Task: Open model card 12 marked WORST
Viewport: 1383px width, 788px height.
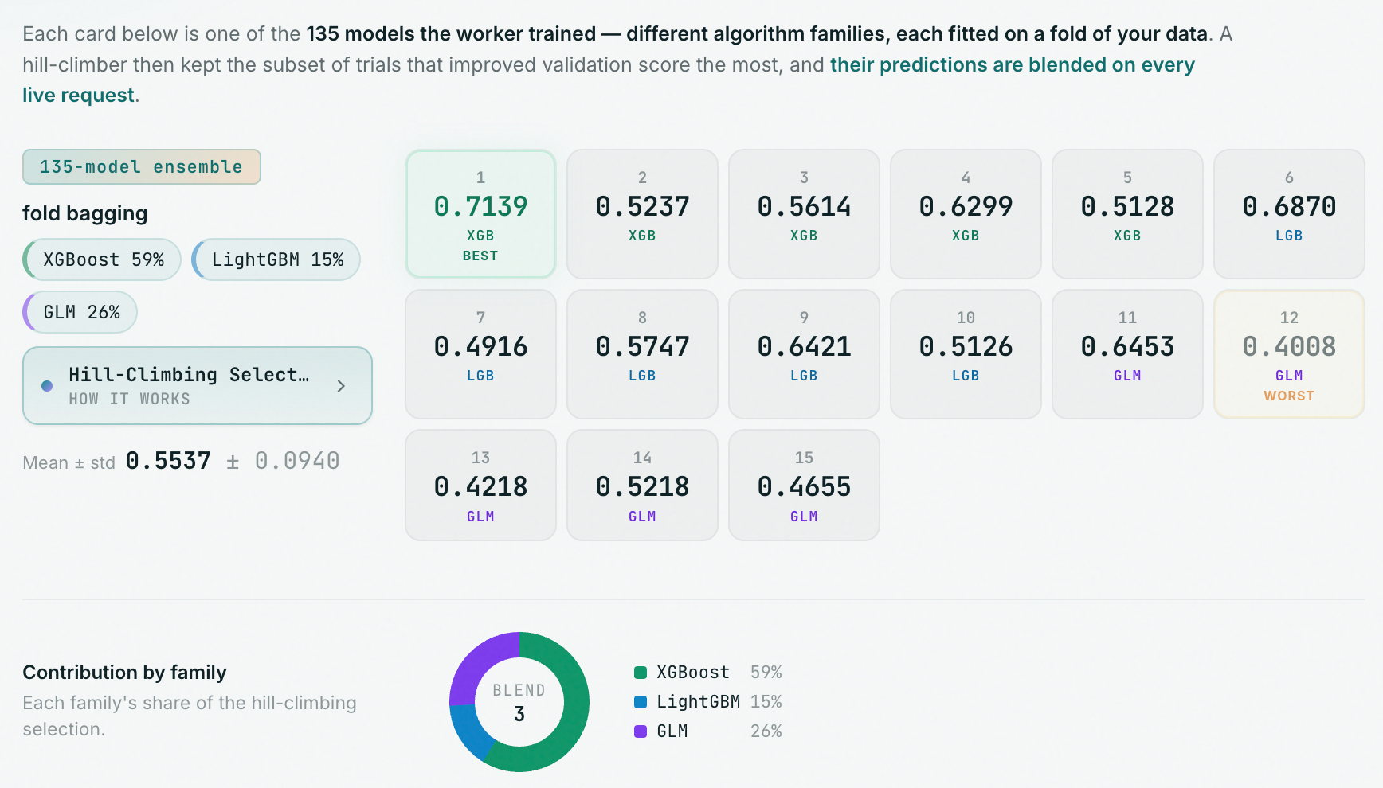Action: pyautogui.click(x=1289, y=354)
